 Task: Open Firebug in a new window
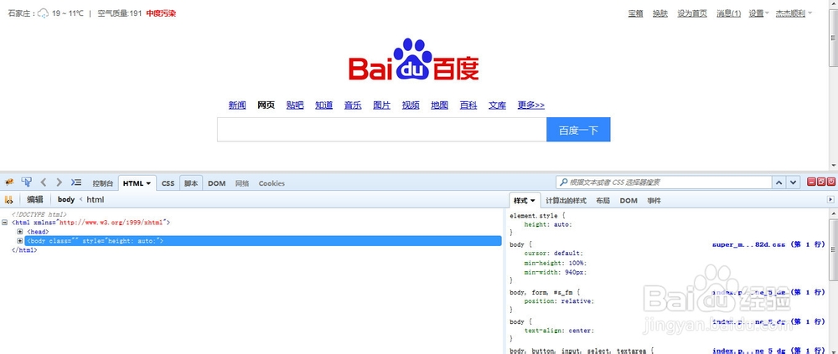821,182
